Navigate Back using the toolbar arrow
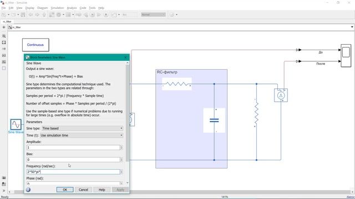355x199 pixels. coord(31,15)
